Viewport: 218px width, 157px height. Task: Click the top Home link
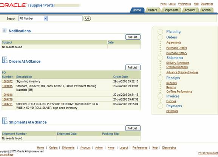click(x=163, y=4)
